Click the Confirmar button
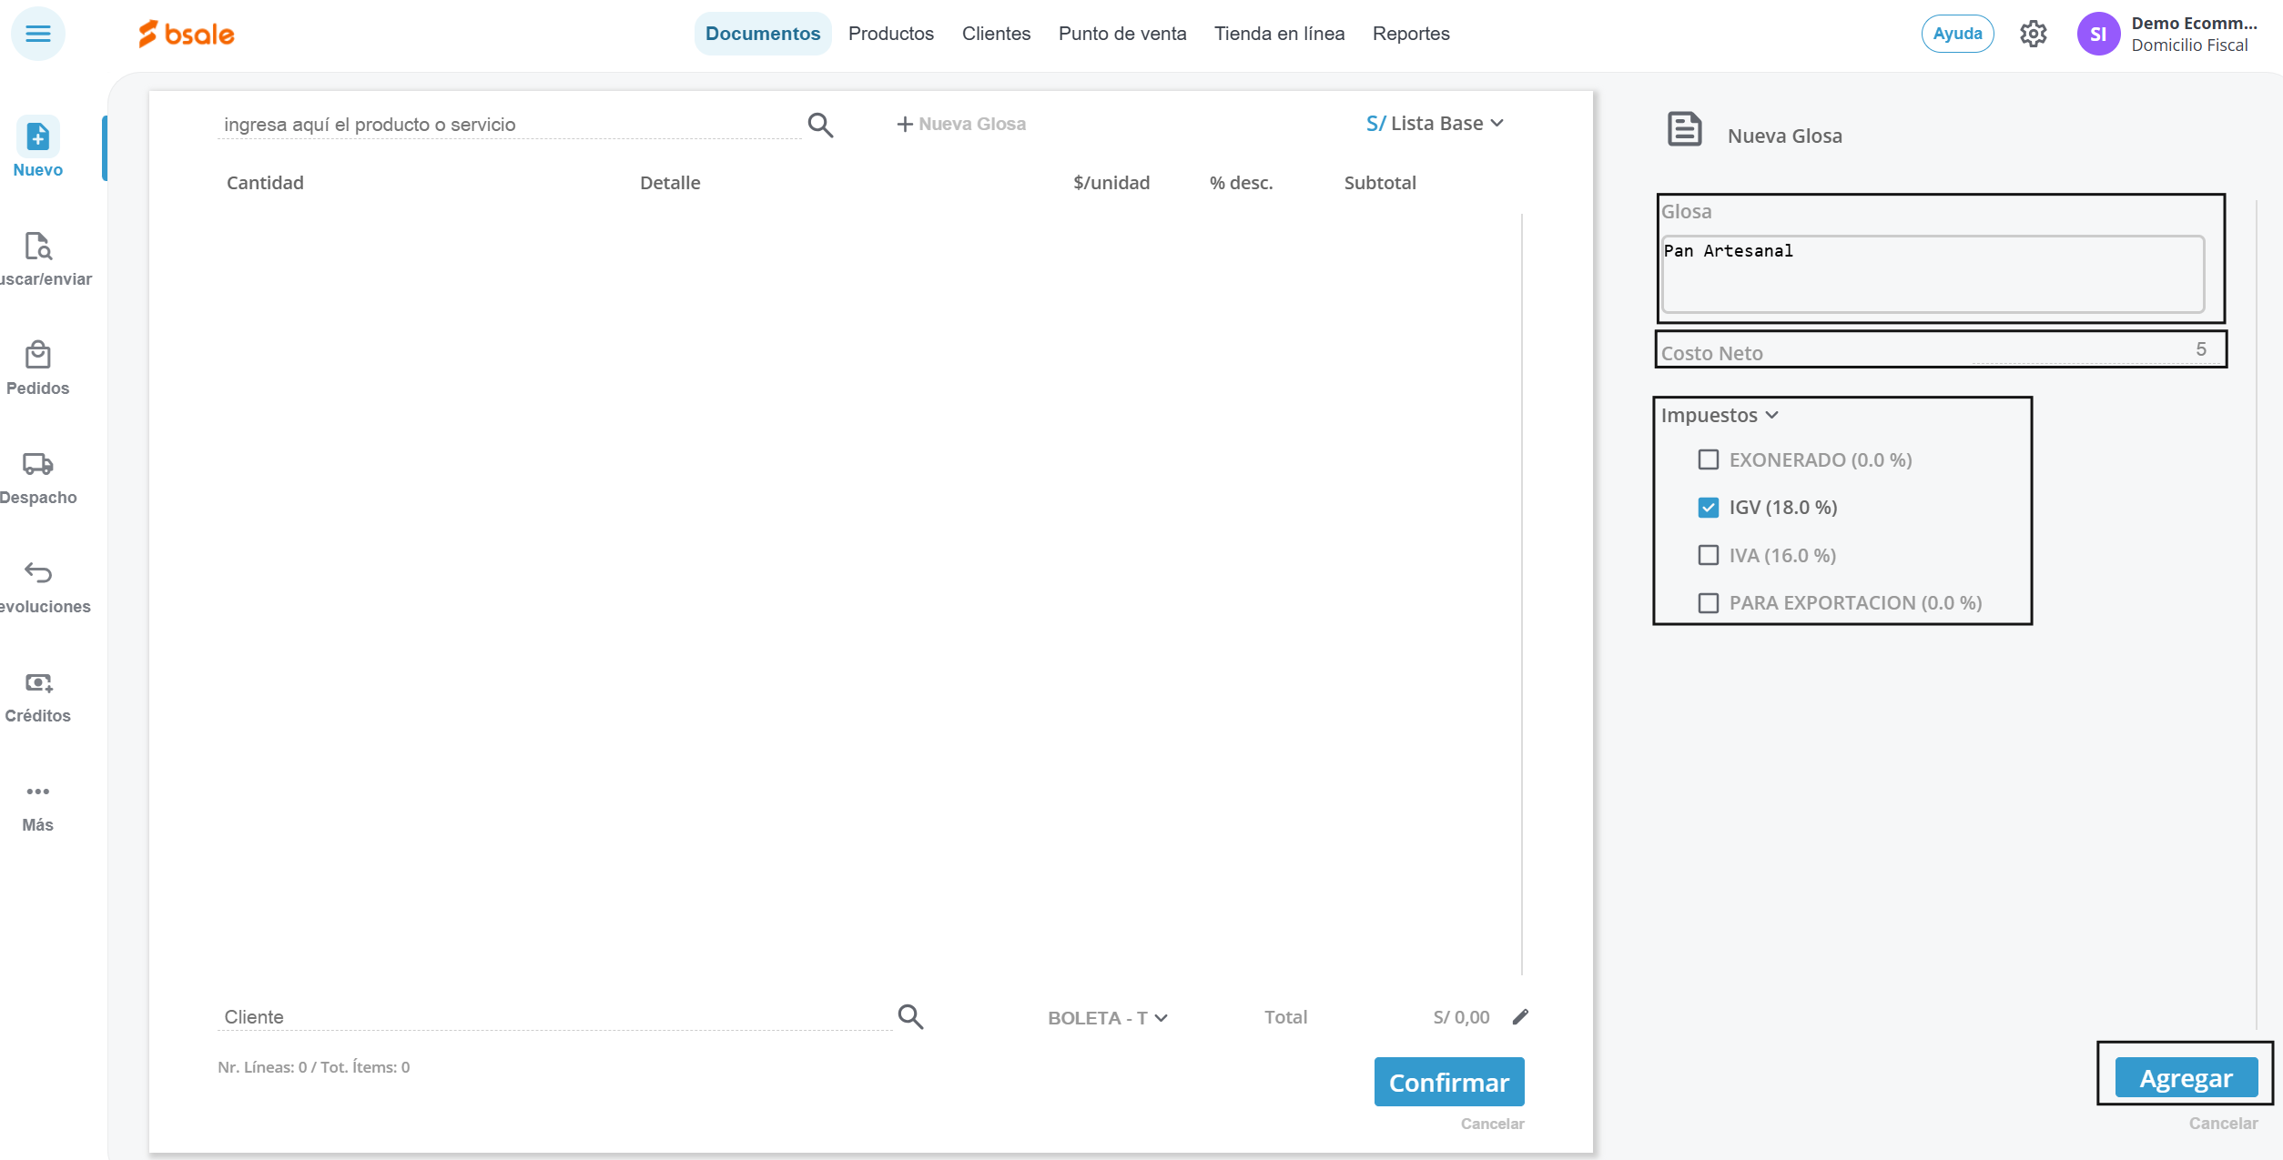 (x=1448, y=1082)
